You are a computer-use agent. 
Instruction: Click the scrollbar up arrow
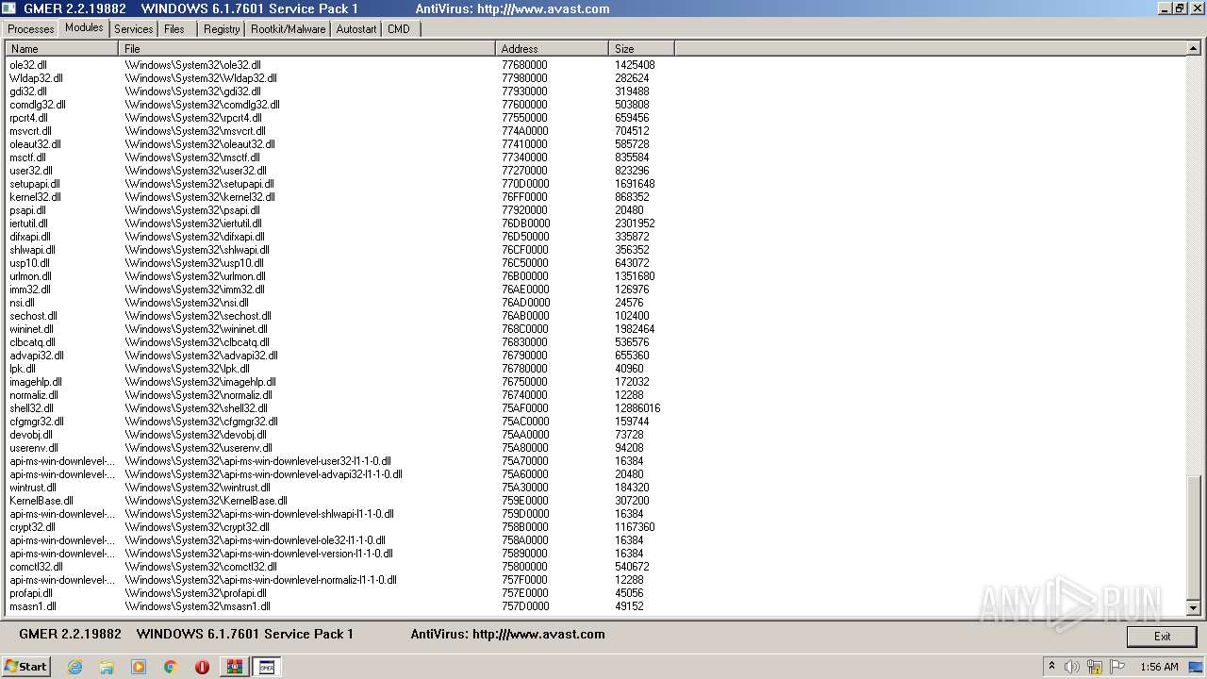click(1193, 49)
